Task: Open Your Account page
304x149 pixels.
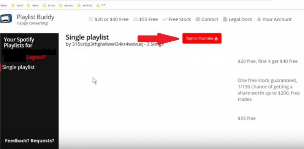Action: 274,19
